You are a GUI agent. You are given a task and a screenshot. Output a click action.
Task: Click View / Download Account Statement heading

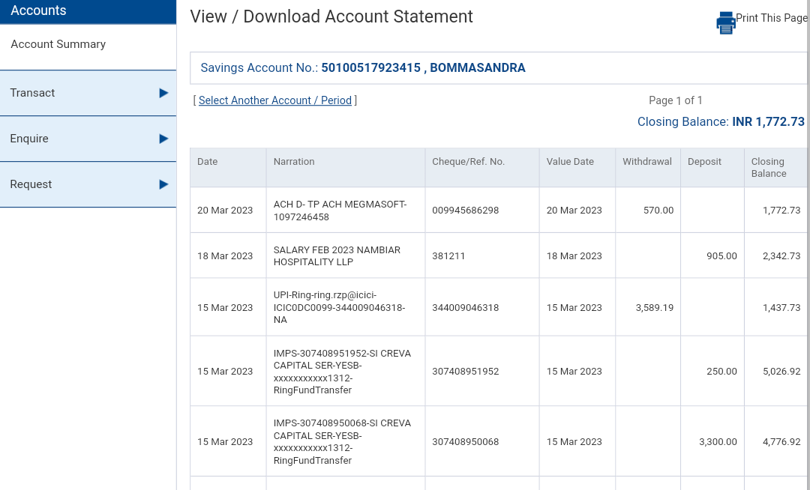pos(331,16)
